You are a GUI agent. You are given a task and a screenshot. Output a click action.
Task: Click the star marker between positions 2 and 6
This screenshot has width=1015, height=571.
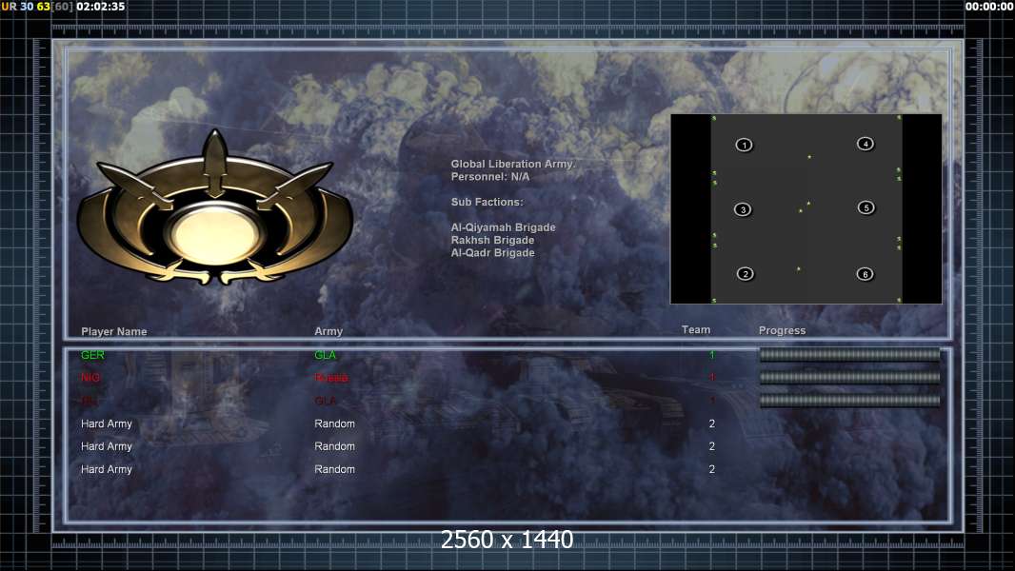798,268
